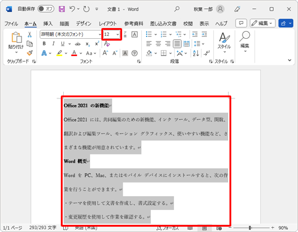298x232 pixels.
Task: Align text left
Action: point(149,44)
